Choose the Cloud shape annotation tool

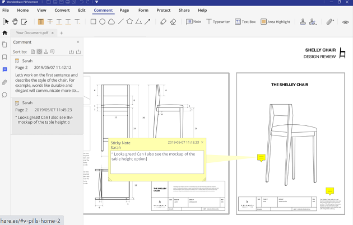pos(112,22)
